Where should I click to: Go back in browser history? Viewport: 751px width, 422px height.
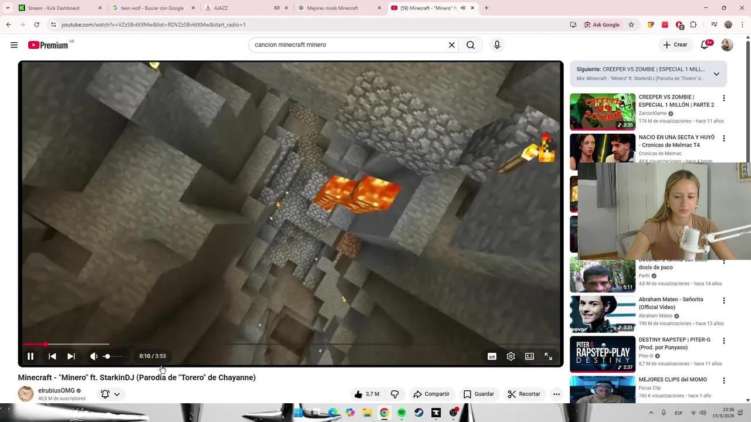(8, 25)
